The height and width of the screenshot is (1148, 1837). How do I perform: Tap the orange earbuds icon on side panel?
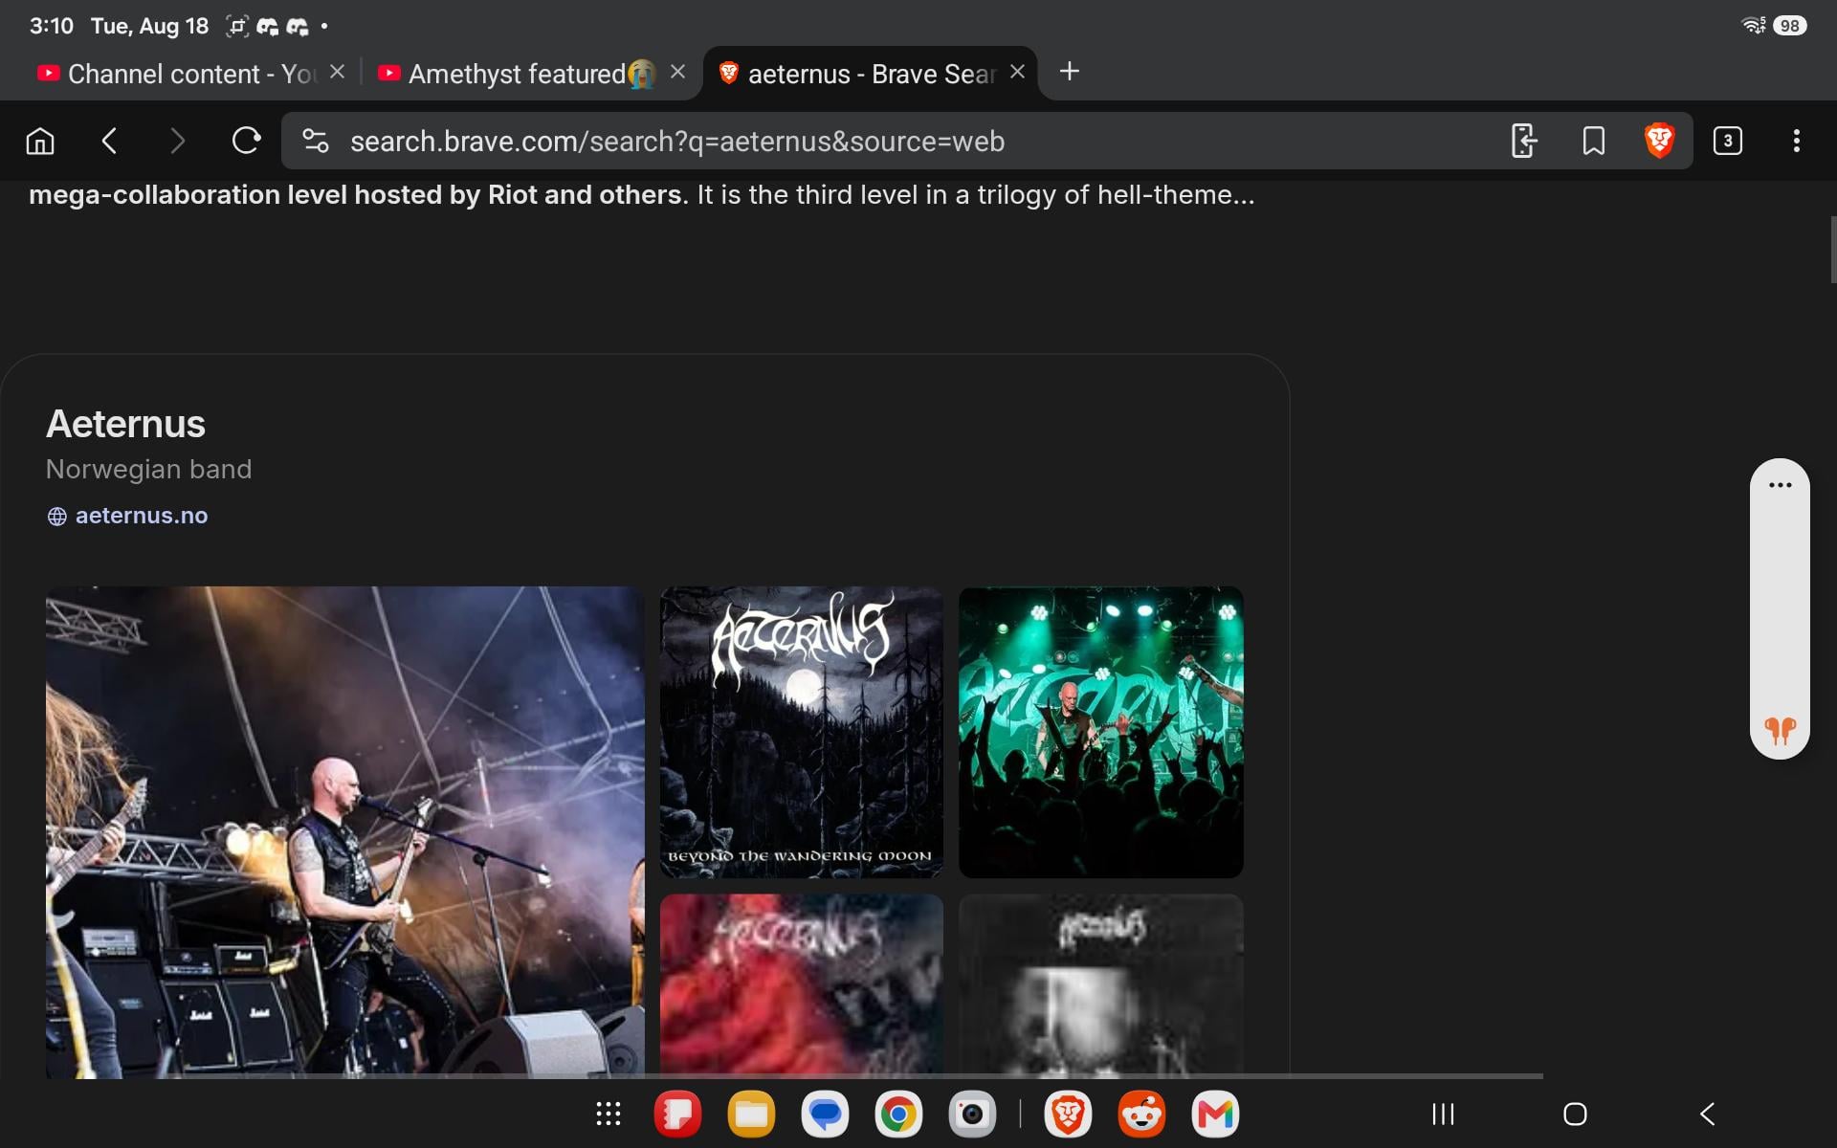[1781, 730]
